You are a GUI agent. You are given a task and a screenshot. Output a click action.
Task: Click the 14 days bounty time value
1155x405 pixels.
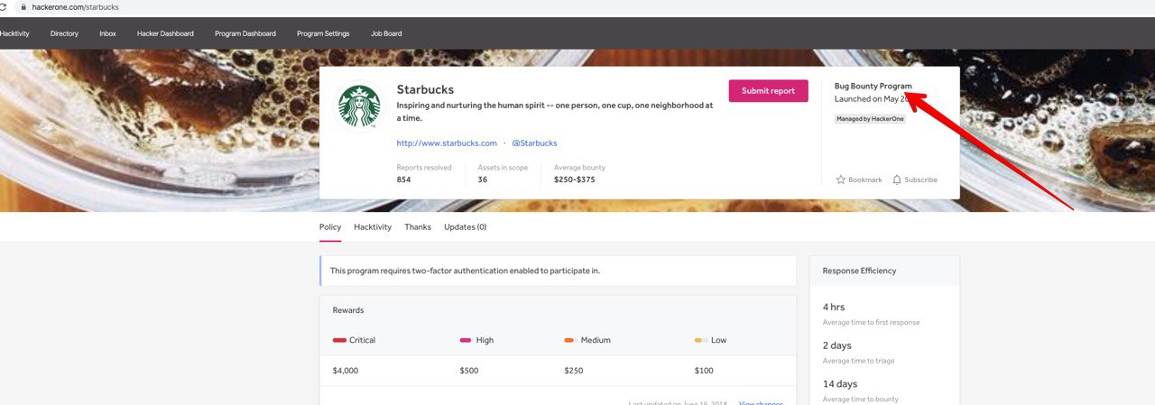[840, 384]
